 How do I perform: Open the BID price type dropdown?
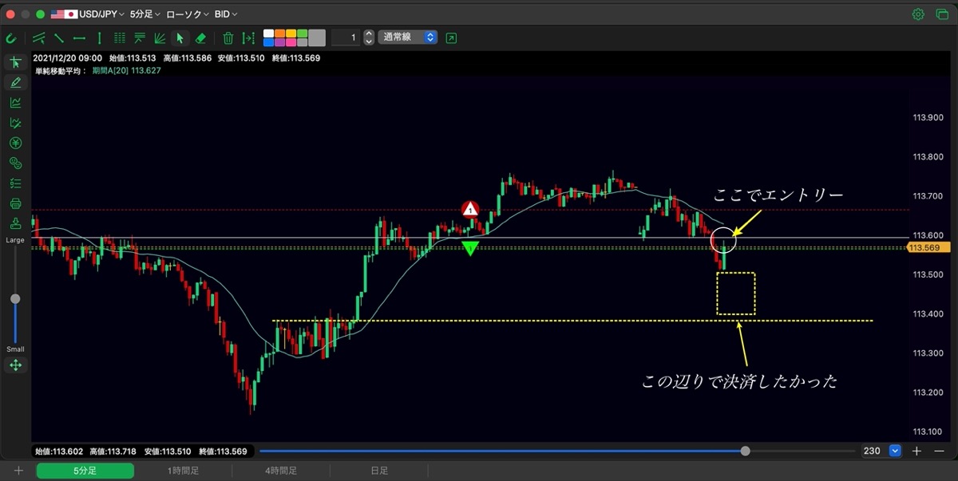(226, 14)
